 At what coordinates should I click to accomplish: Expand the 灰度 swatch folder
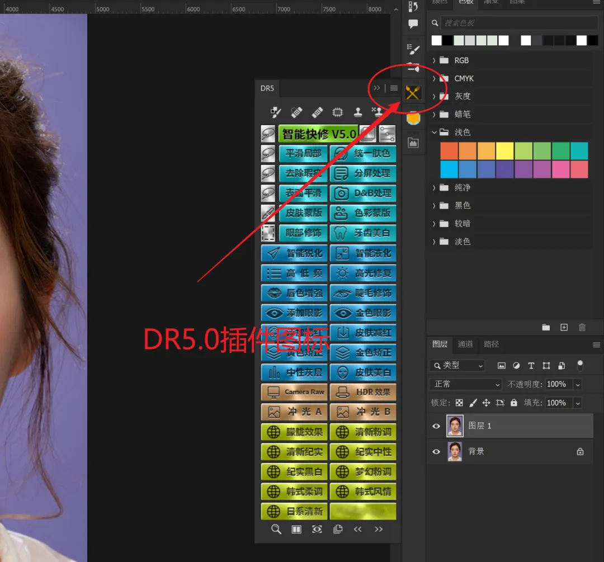click(434, 96)
